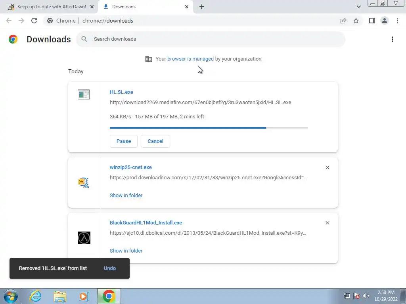
Task: Click the Today date heading
Action: (76, 71)
